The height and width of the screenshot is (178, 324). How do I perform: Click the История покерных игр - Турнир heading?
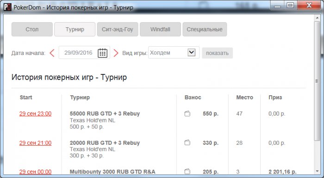coord(69,77)
